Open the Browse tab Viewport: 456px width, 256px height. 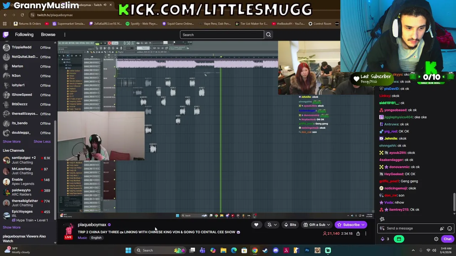click(48, 34)
